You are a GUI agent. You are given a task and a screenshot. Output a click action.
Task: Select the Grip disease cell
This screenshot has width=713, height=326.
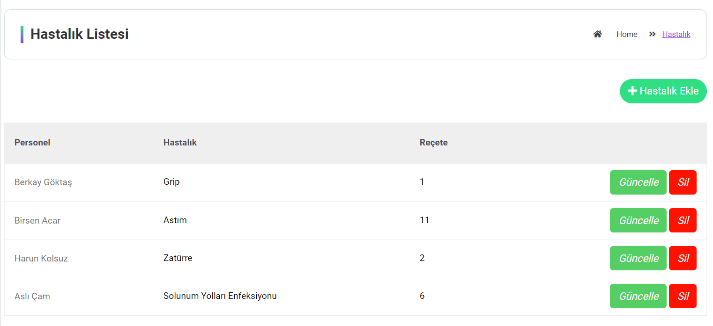coord(171,182)
